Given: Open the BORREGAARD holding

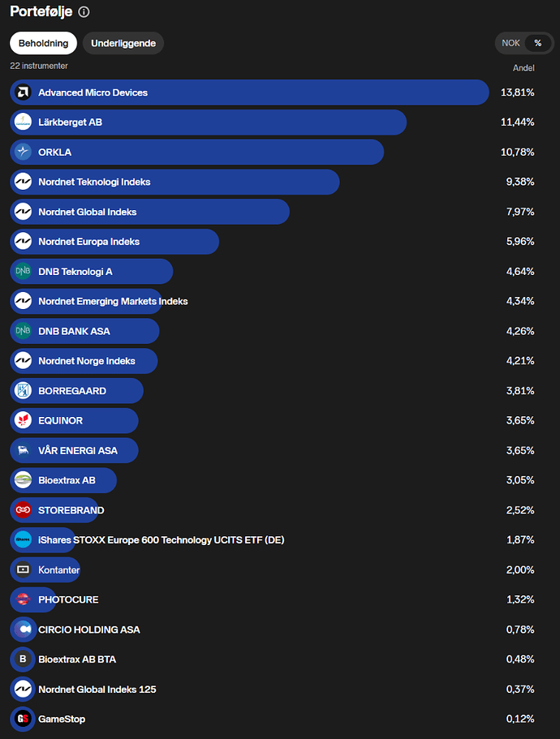Looking at the screenshot, I should (x=72, y=391).
